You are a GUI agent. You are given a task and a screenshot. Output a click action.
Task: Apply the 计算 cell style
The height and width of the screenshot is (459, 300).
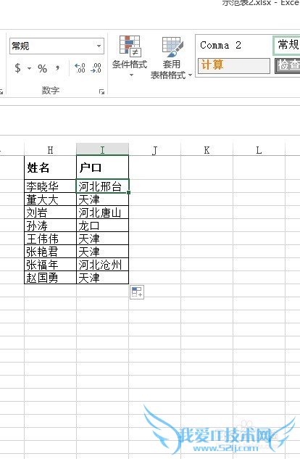point(233,65)
